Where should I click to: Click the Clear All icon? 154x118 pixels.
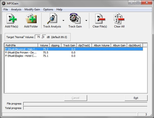pos(119,19)
